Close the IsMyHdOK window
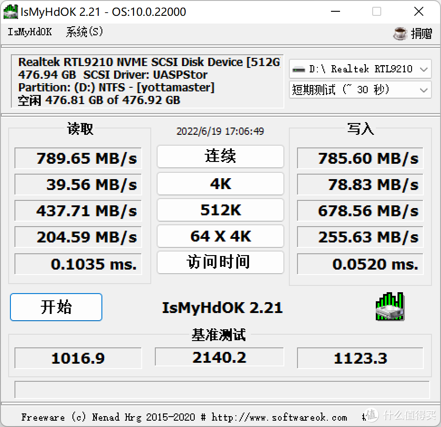This screenshot has height=427, width=441. pos(419,12)
